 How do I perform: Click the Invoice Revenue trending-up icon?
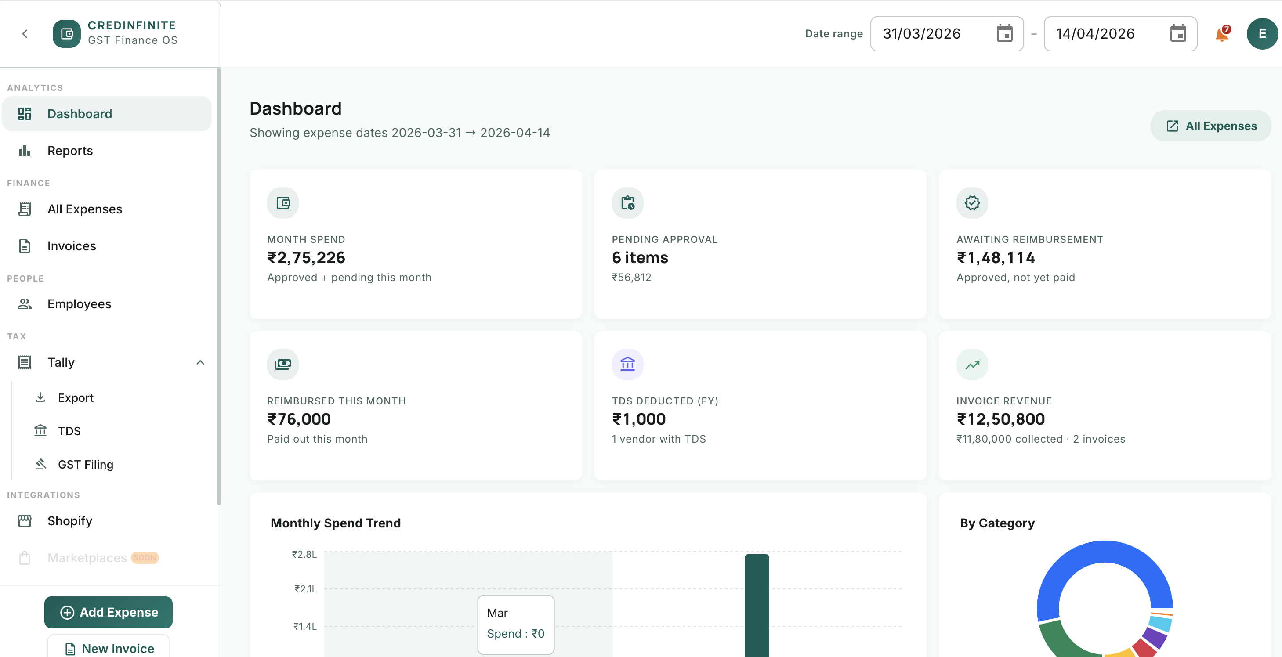point(972,364)
